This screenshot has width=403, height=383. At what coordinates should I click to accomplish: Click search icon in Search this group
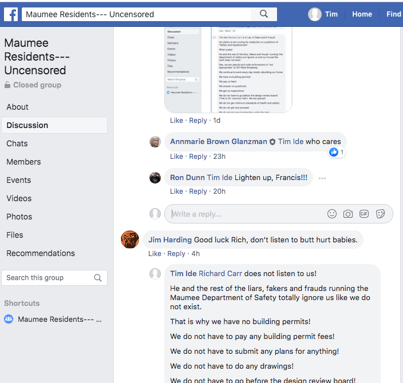[x=98, y=278]
